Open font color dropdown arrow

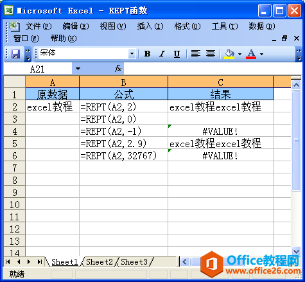point(261,54)
